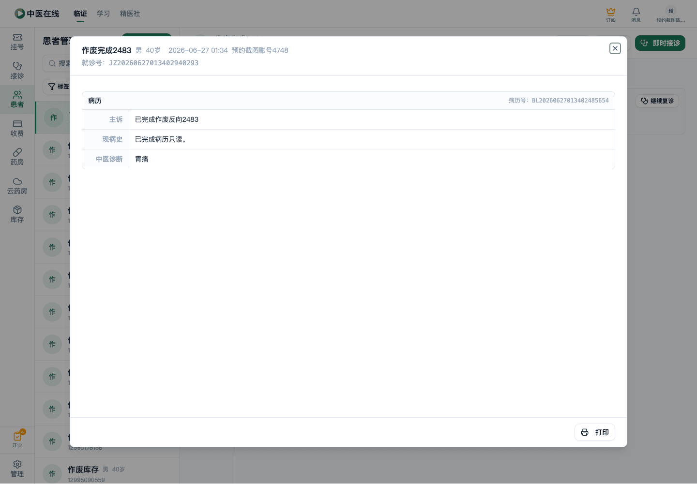Click the 就诊号 JZ20260627013402940293 text
This screenshot has height=484, width=697.
pyautogui.click(x=140, y=63)
